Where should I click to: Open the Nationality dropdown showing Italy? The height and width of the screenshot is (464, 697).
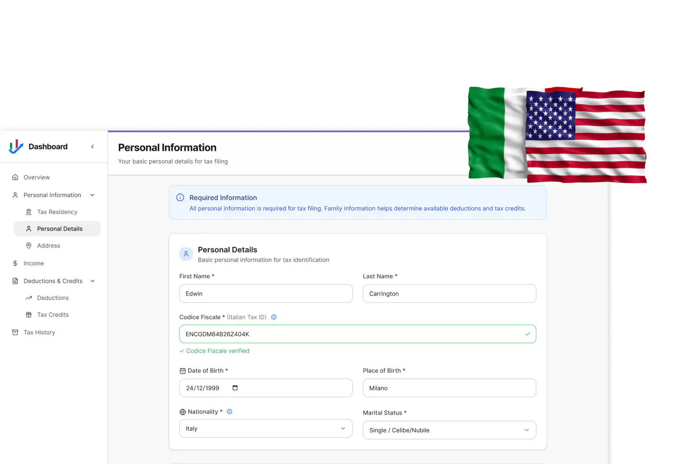coord(265,428)
